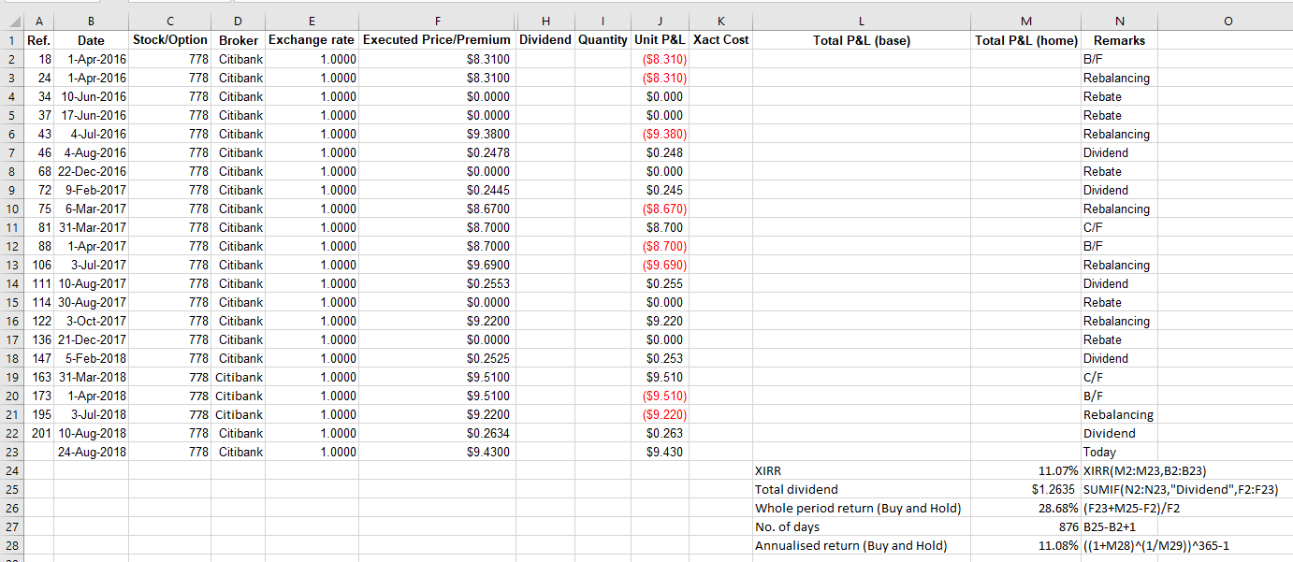Image resolution: width=1293 pixels, height=562 pixels.
Task: Select the 'C/F' remark dated 31-Mar-2017
Action: (1120, 227)
